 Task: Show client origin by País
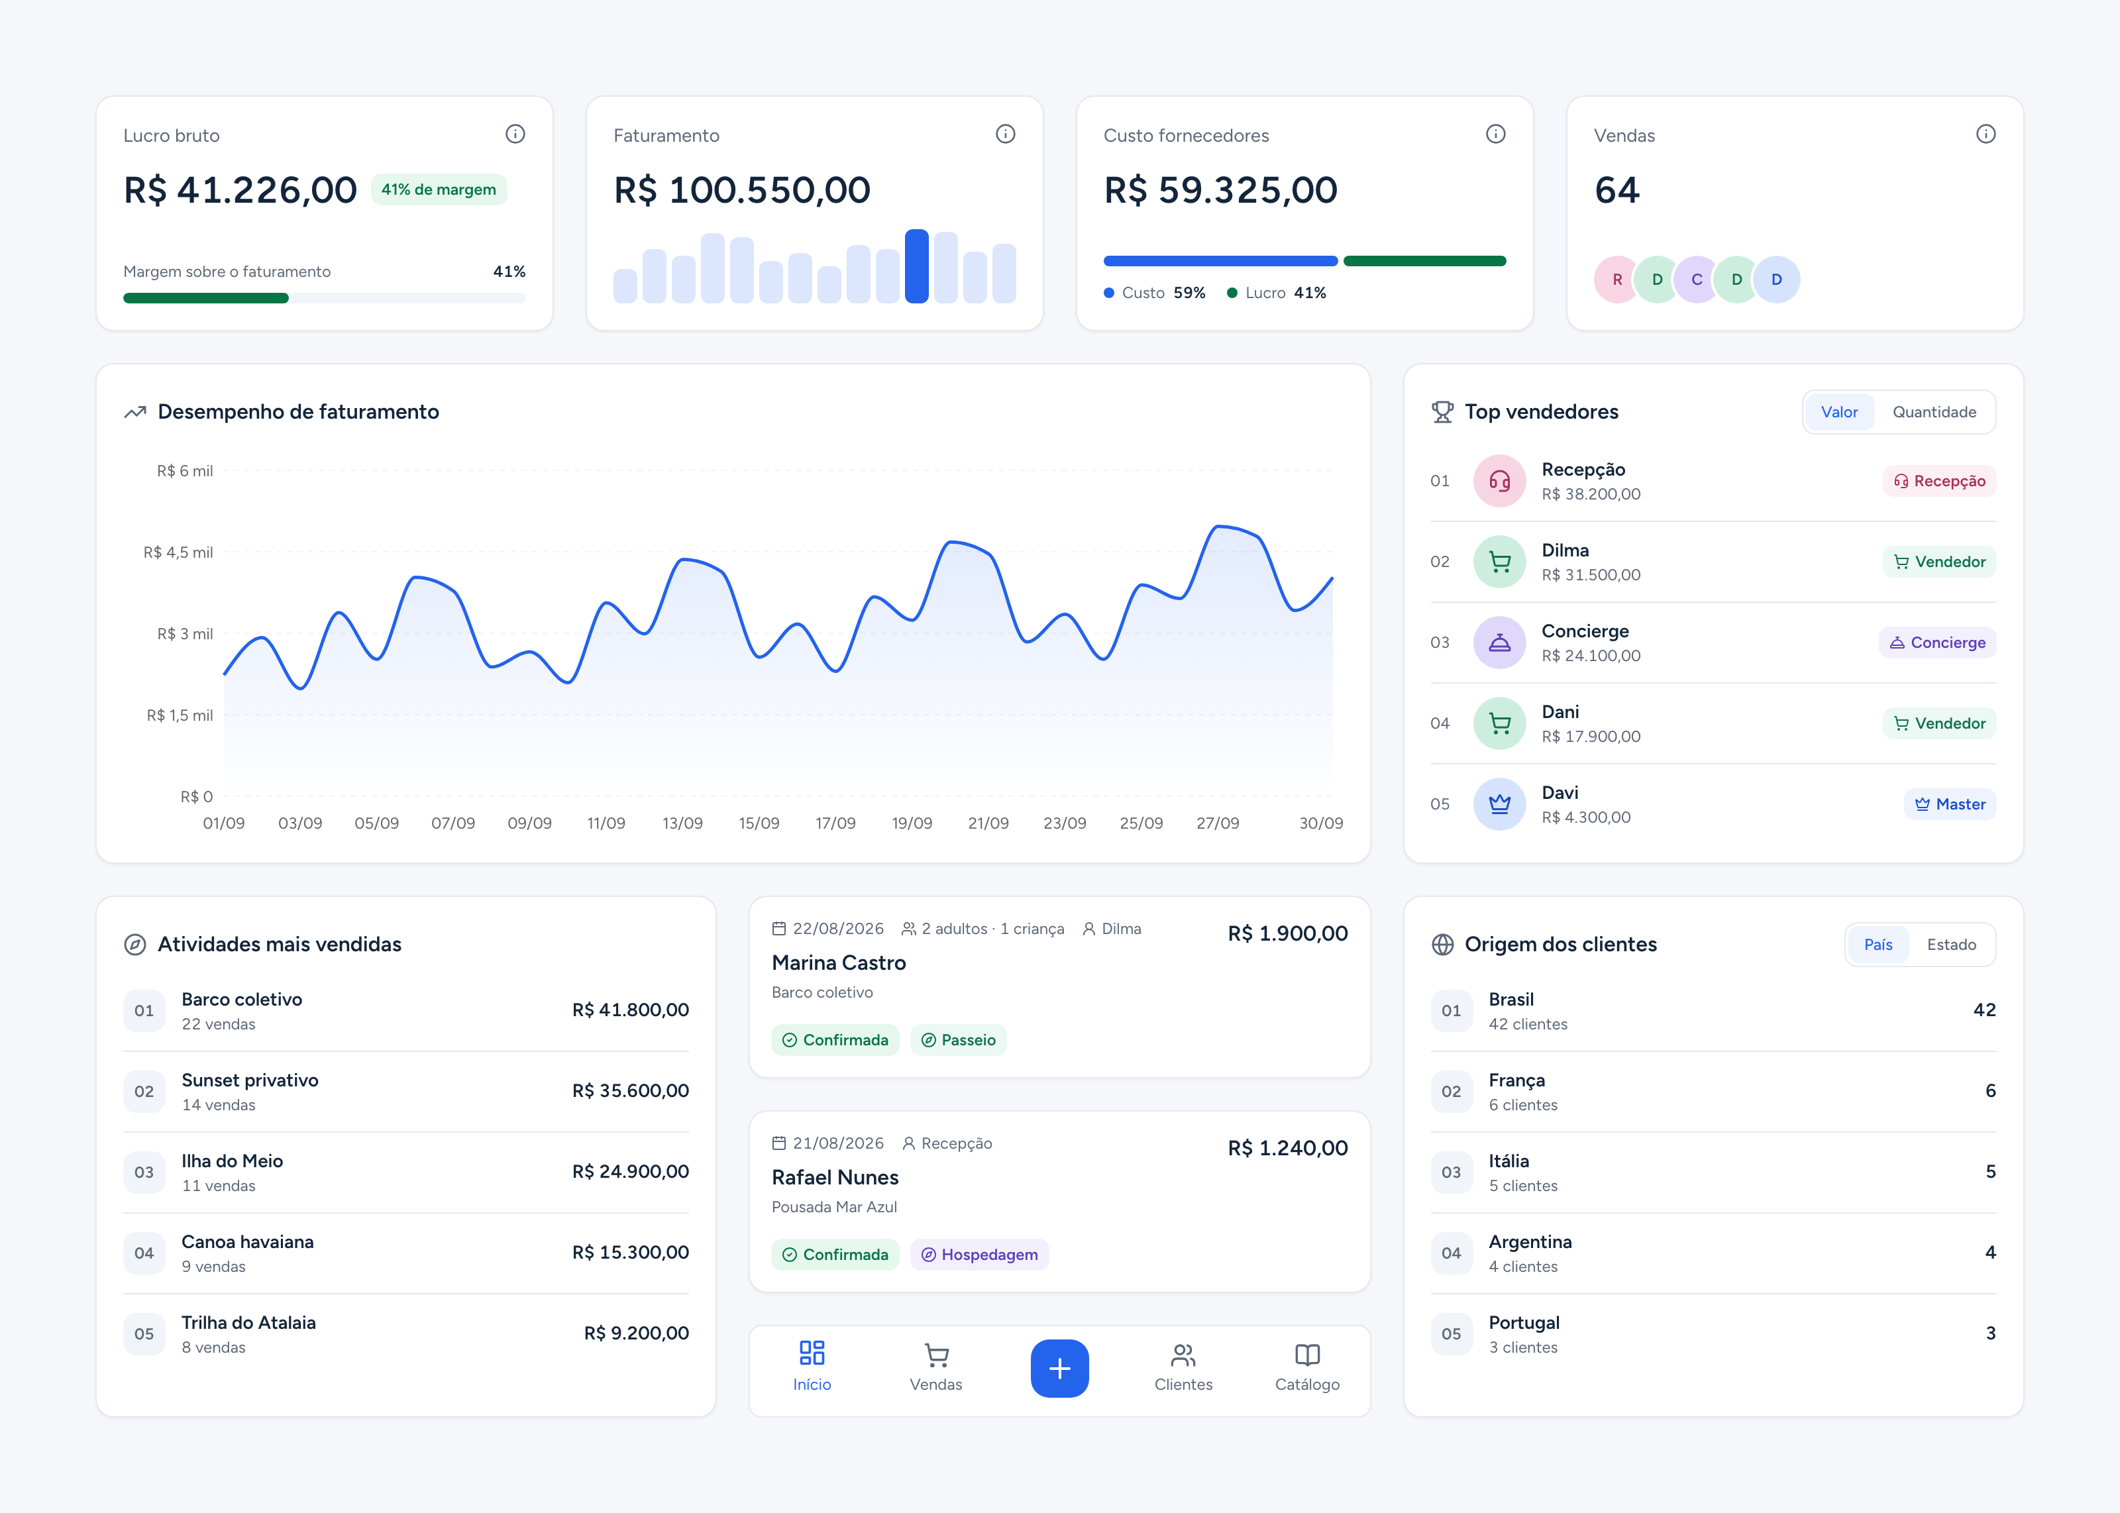pyautogui.click(x=1878, y=945)
